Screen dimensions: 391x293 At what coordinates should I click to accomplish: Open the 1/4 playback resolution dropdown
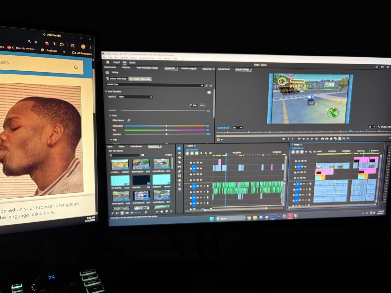coord(372,127)
